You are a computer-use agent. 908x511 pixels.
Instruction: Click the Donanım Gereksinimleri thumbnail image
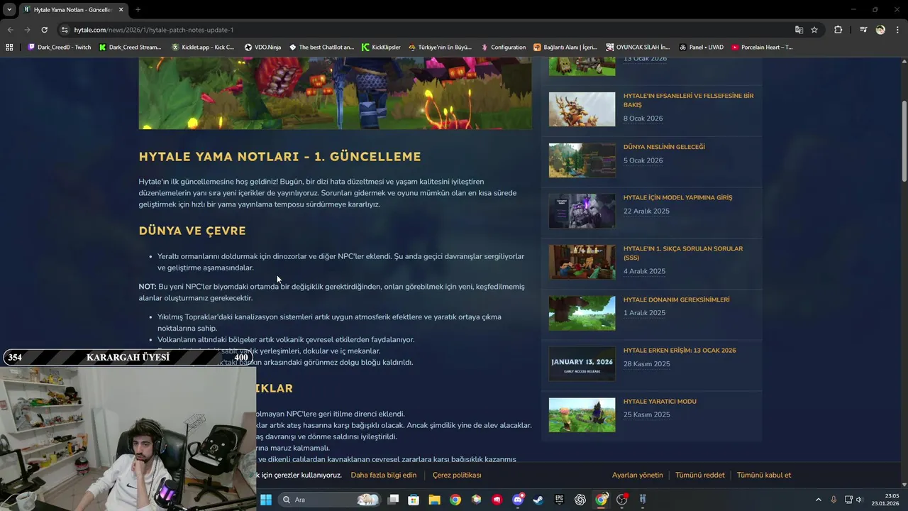[x=582, y=313]
